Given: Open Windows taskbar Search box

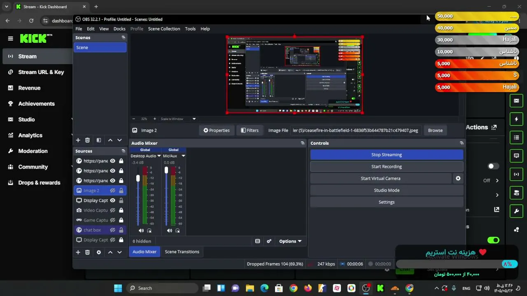Looking at the screenshot, I should (x=163, y=288).
